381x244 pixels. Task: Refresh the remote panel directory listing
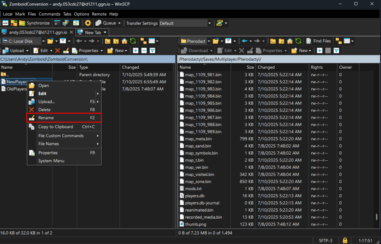[298, 41]
